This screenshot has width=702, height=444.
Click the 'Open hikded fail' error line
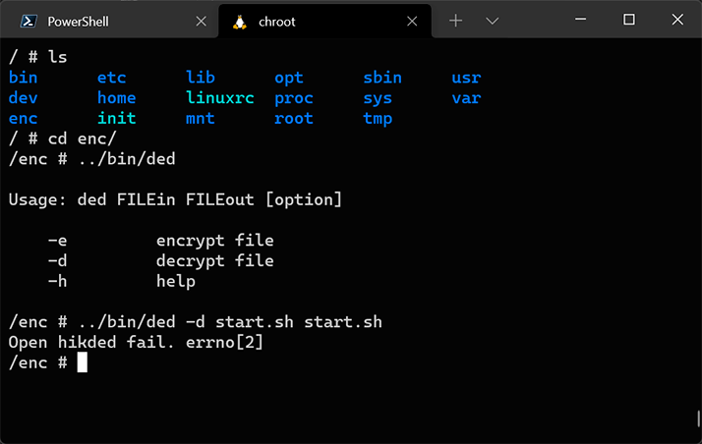pyautogui.click(x=136, y=343)
